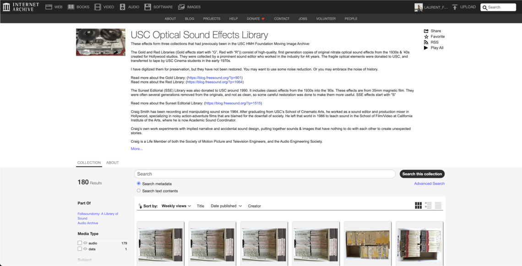Click the Internet Archive logo
Image resolution: width=522 pixels, height=266 pixels.
(21, 7)
